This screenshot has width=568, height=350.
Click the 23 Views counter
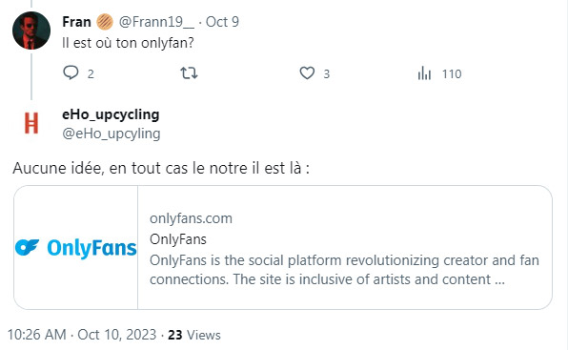(x=194, y=335)
